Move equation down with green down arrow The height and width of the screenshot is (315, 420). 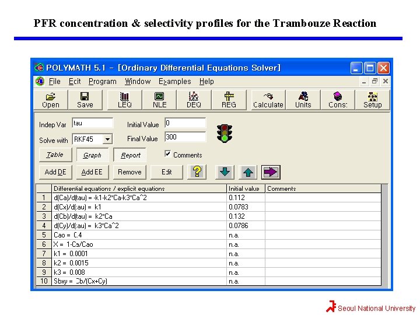coord(225,171)
